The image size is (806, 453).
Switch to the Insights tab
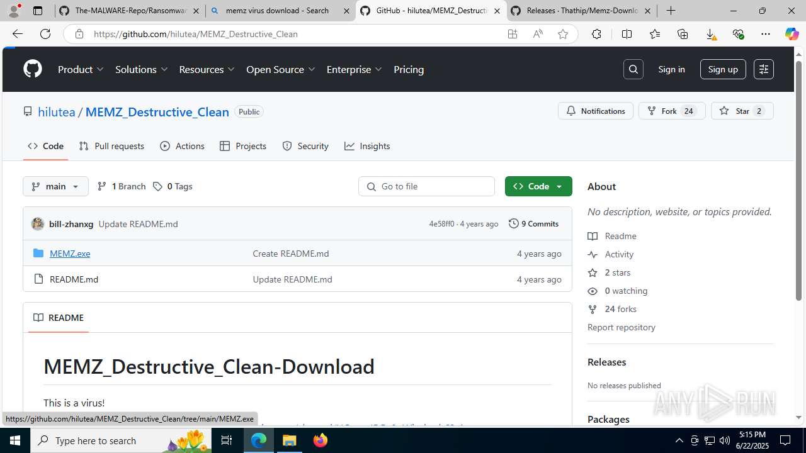point(367,146)
